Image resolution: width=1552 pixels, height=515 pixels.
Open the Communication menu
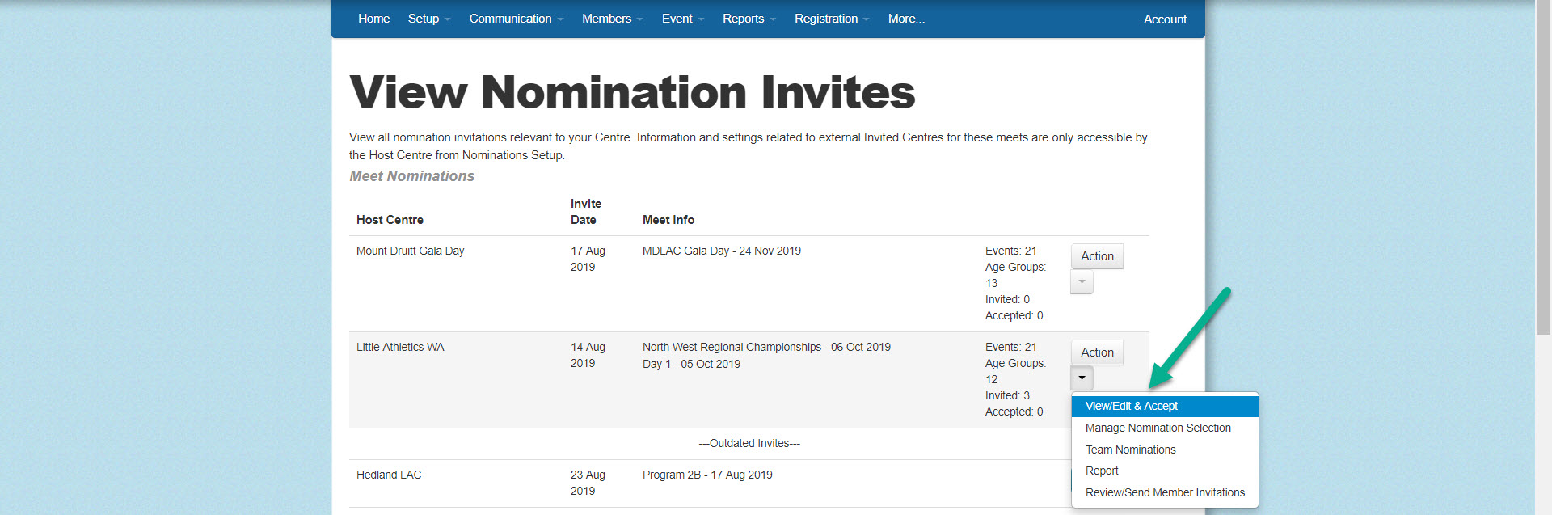click(x=516, y=19)
